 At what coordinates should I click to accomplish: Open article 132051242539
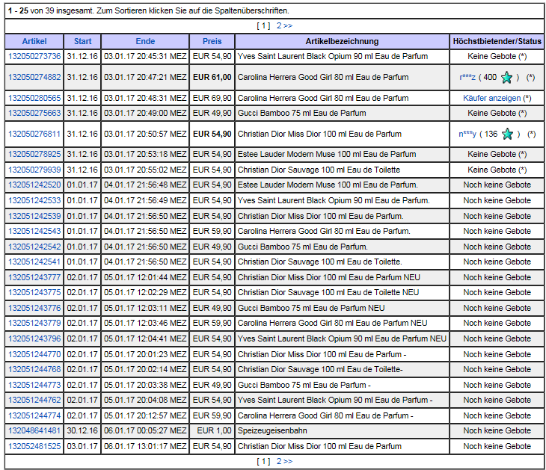34,216
